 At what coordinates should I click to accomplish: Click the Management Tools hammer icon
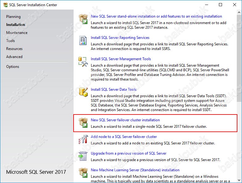coord(83,62)
